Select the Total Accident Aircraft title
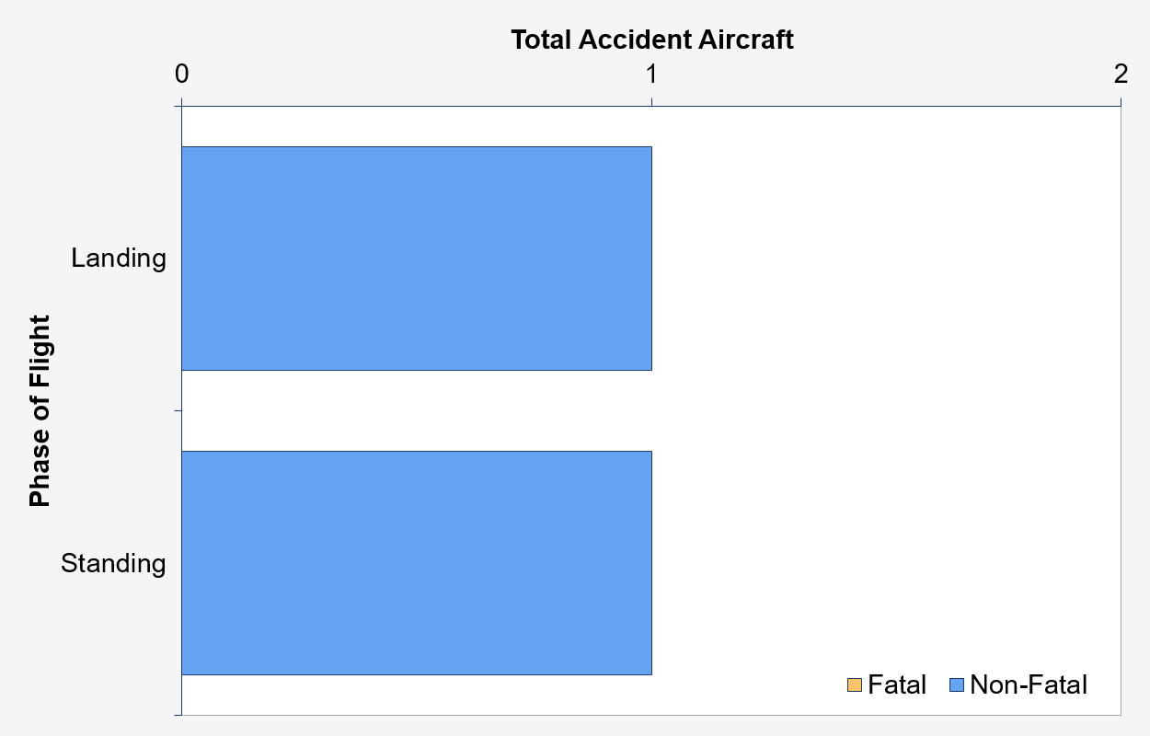This screenshot has width=1150, height=736. tap(651, 40)
